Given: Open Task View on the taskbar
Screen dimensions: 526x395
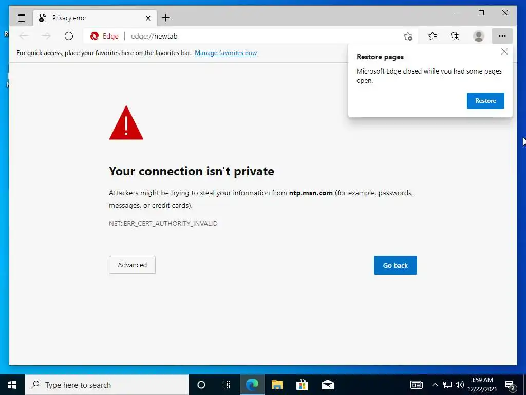Looking at the screenshot, I should pos(226,385).
